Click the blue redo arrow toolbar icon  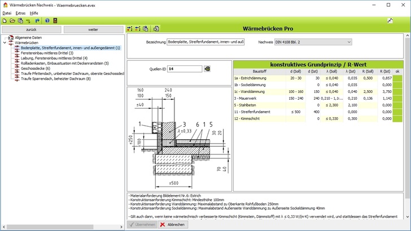tap(38, 20)
